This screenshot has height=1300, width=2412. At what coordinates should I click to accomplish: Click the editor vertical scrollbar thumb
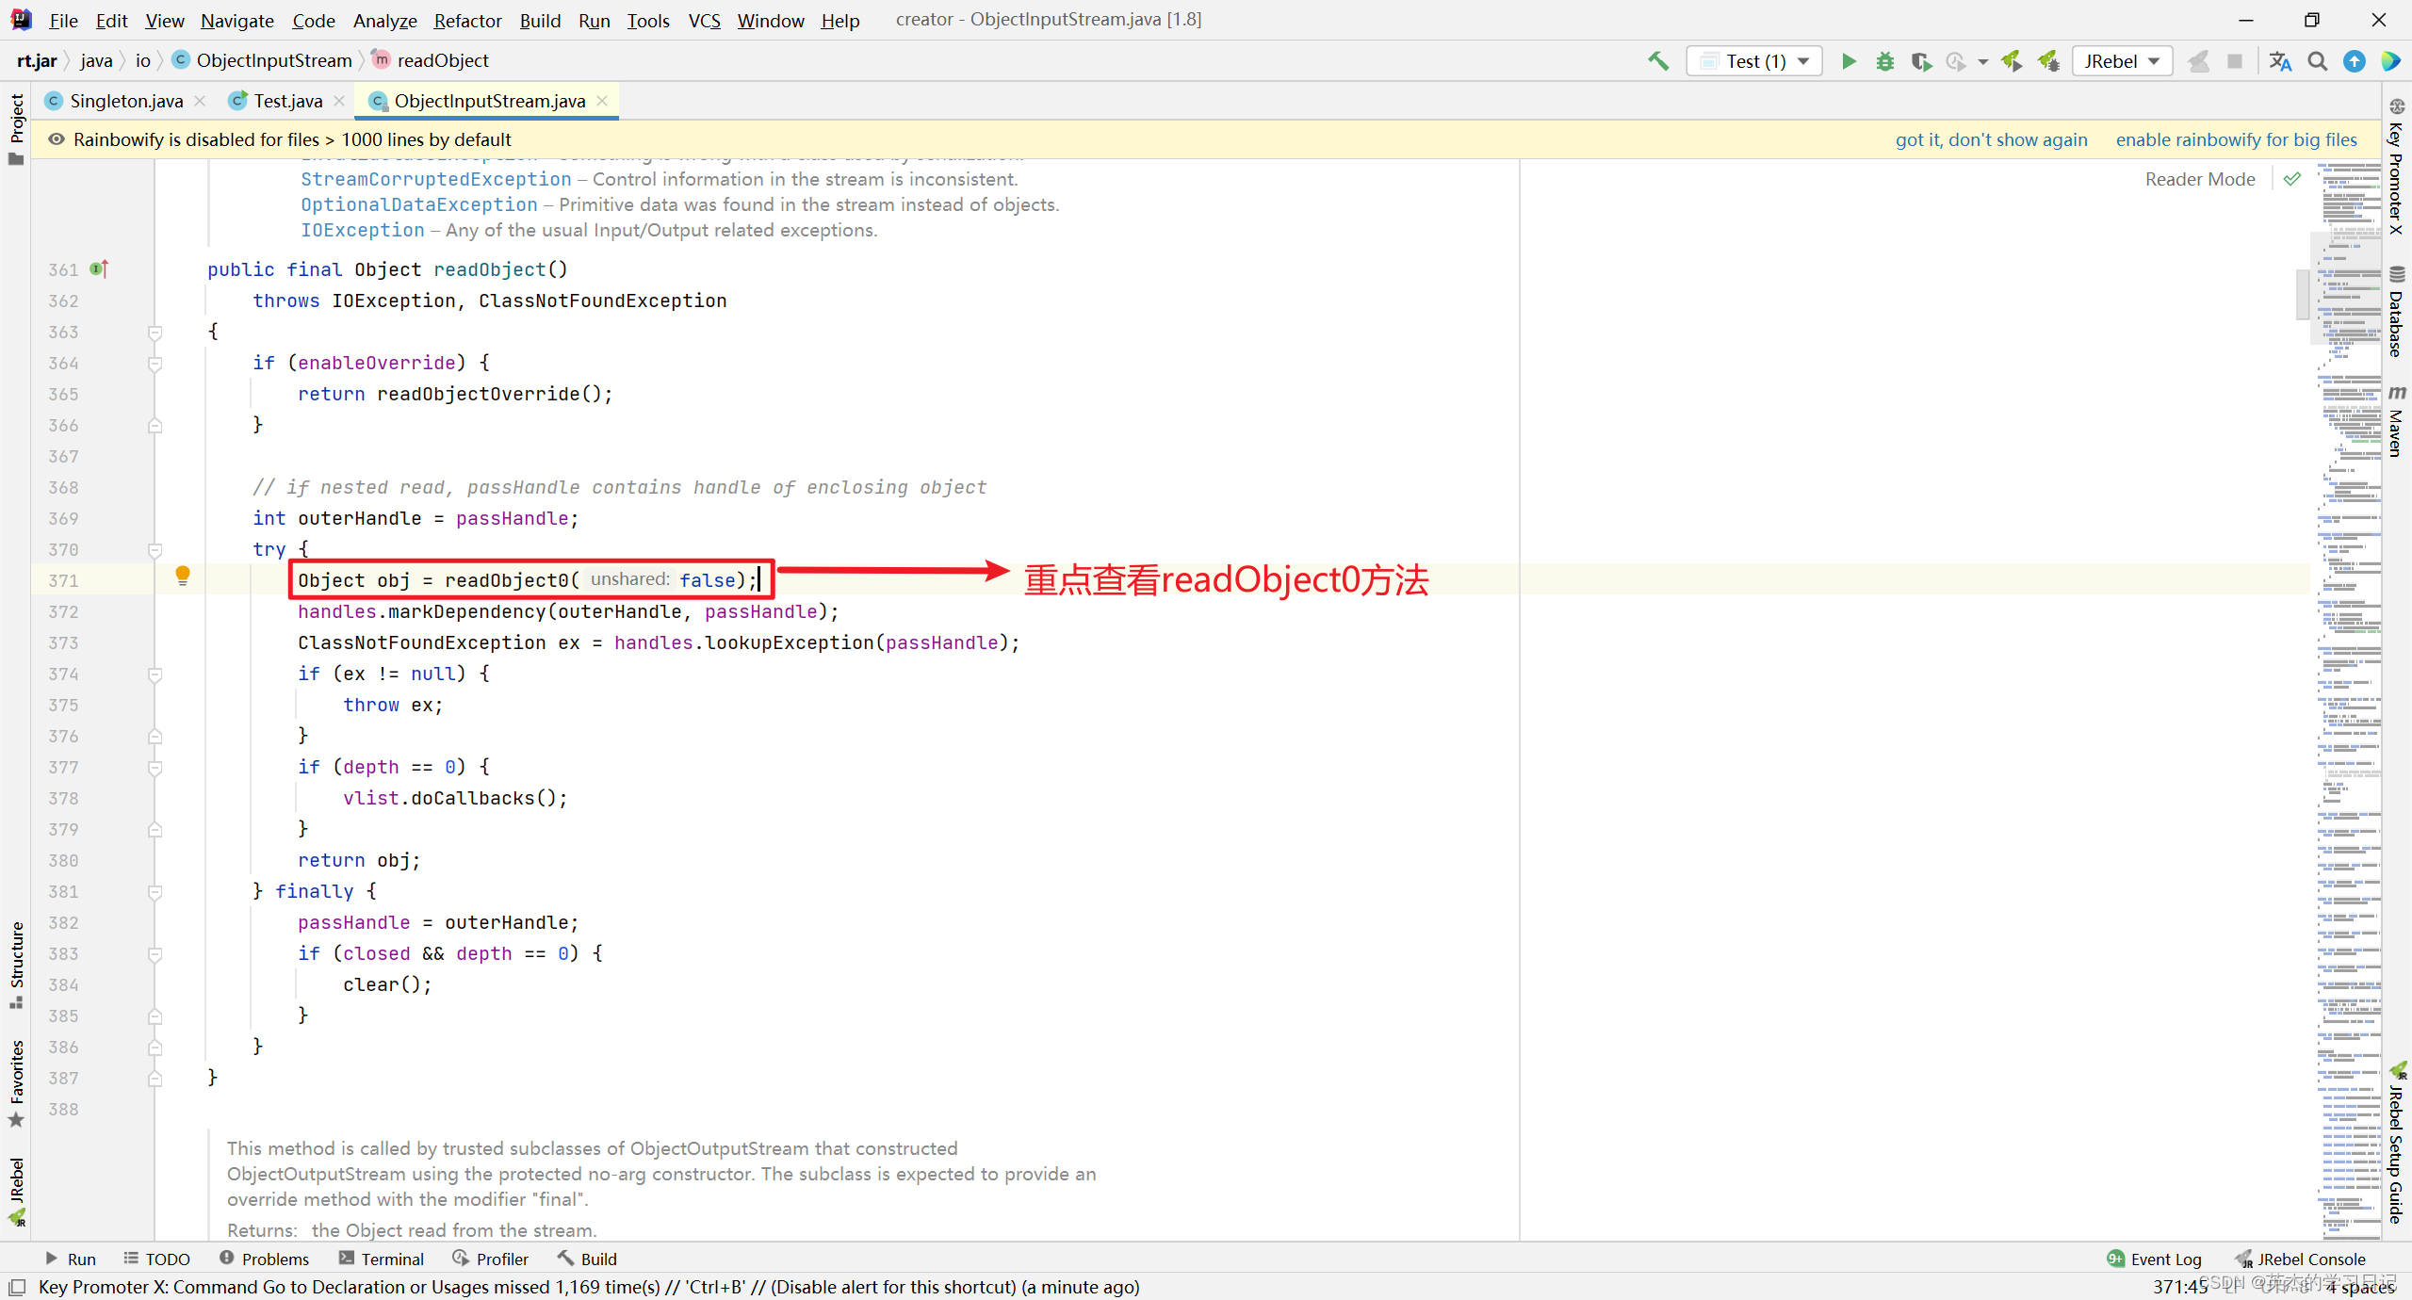(x=2302, y=294)
